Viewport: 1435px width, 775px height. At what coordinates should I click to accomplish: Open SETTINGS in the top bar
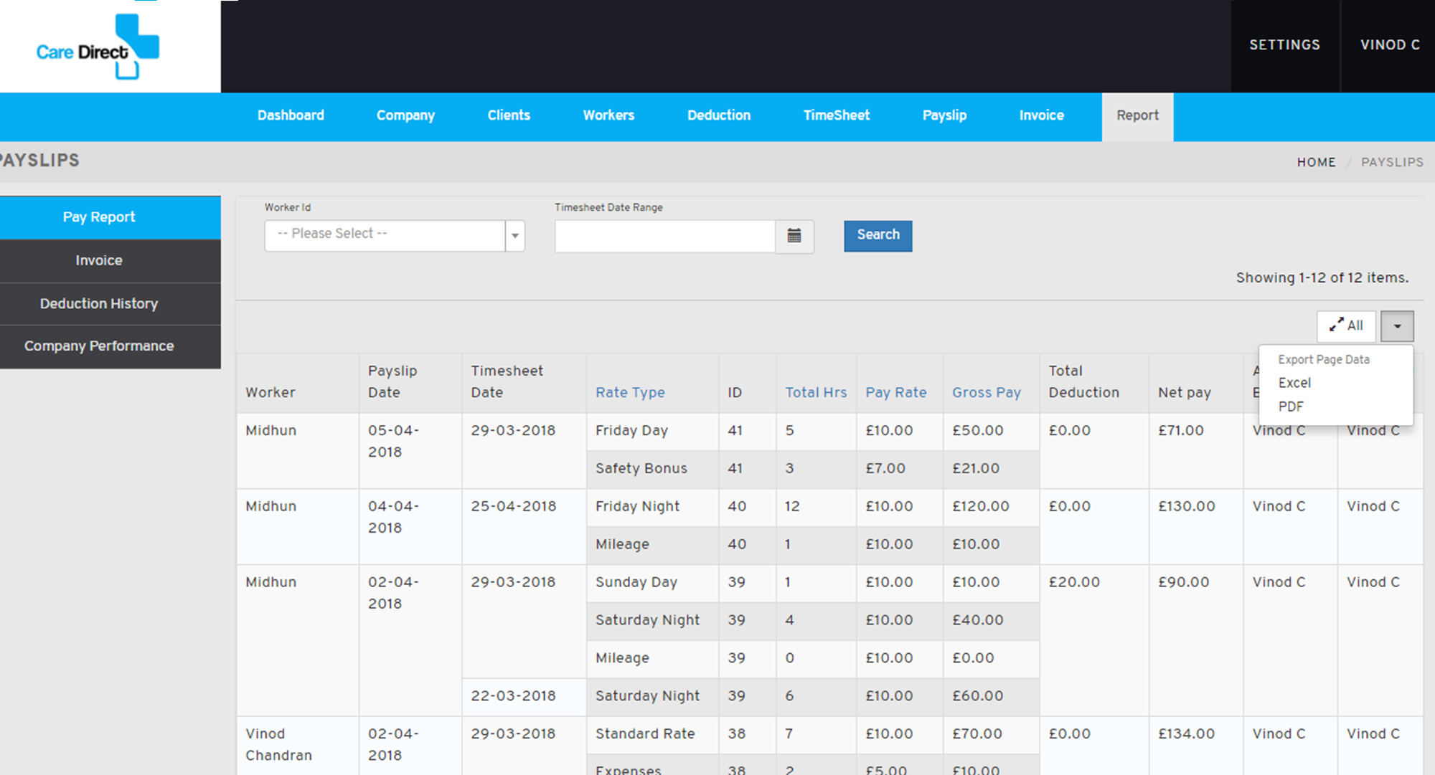[x=1285, y=45]
